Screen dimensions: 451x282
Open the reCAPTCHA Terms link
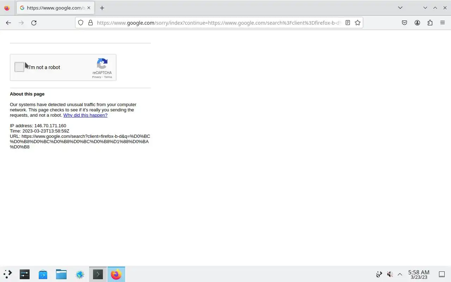click(108, 77)
